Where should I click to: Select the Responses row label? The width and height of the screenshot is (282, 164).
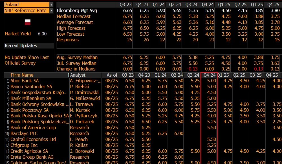[x=68, y=40]
